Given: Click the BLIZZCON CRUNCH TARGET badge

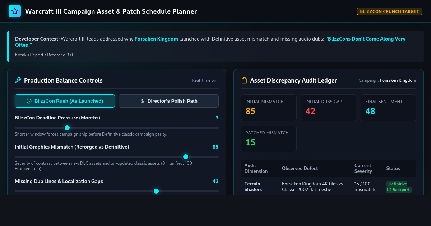Looking at the screenshot, I should [390, 11].
